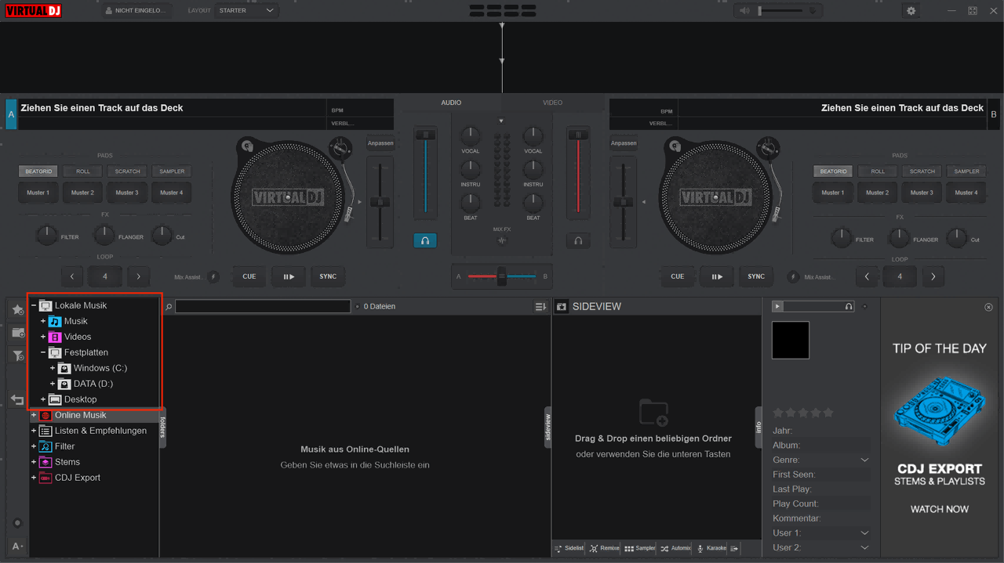Screen dimensions: 1004x563
Task: Toggle headphone cue on the left deck
Action: 425,240
